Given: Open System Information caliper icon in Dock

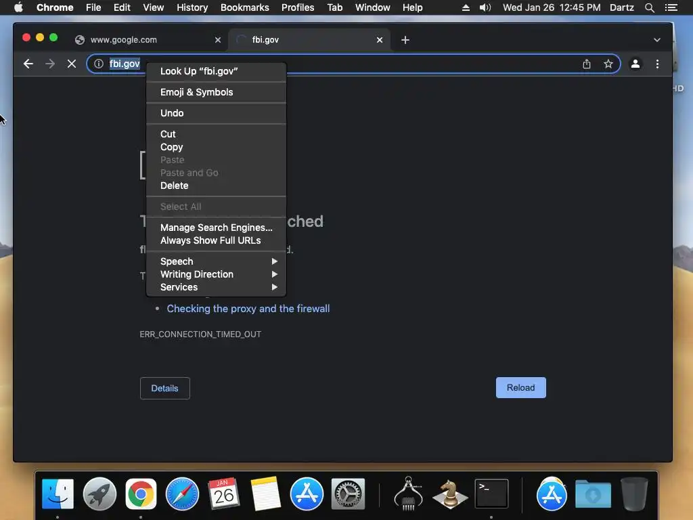Looking at the screenshot, I should pyautogui.click(x=408, y=494).
